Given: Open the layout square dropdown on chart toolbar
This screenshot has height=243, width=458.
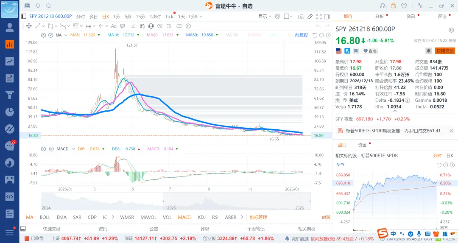Looking at the screenshot, I should (288, 17).
